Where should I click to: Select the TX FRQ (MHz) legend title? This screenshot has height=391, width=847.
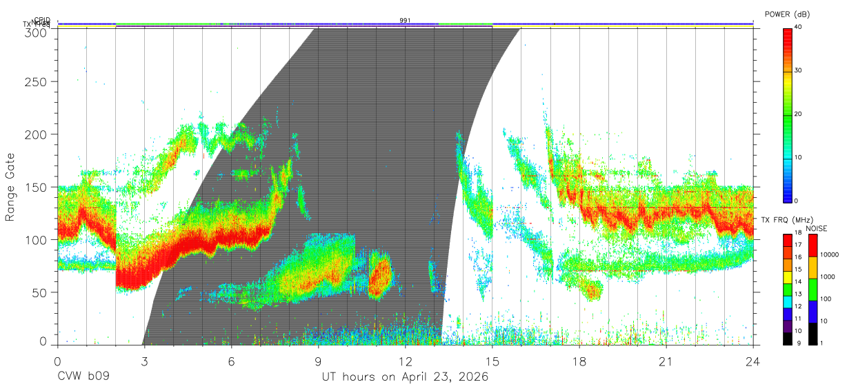(786, 220)
